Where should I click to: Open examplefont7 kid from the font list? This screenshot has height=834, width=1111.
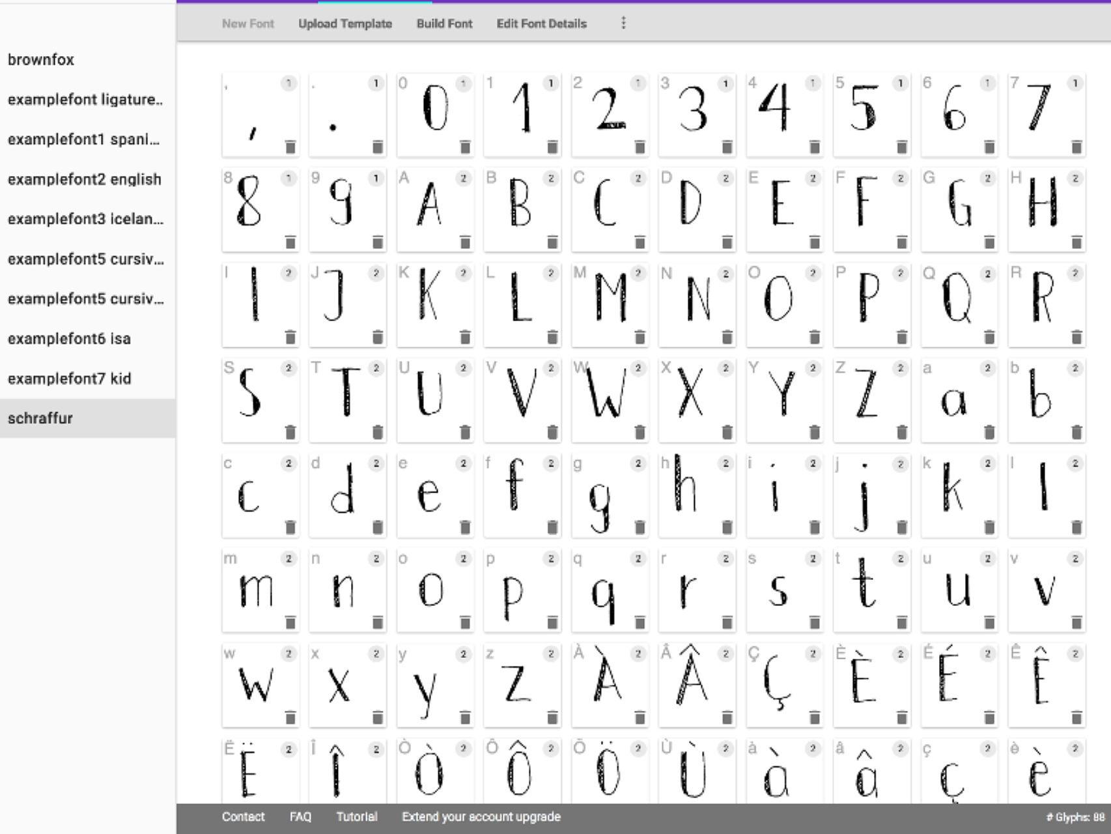coord(69,379)
